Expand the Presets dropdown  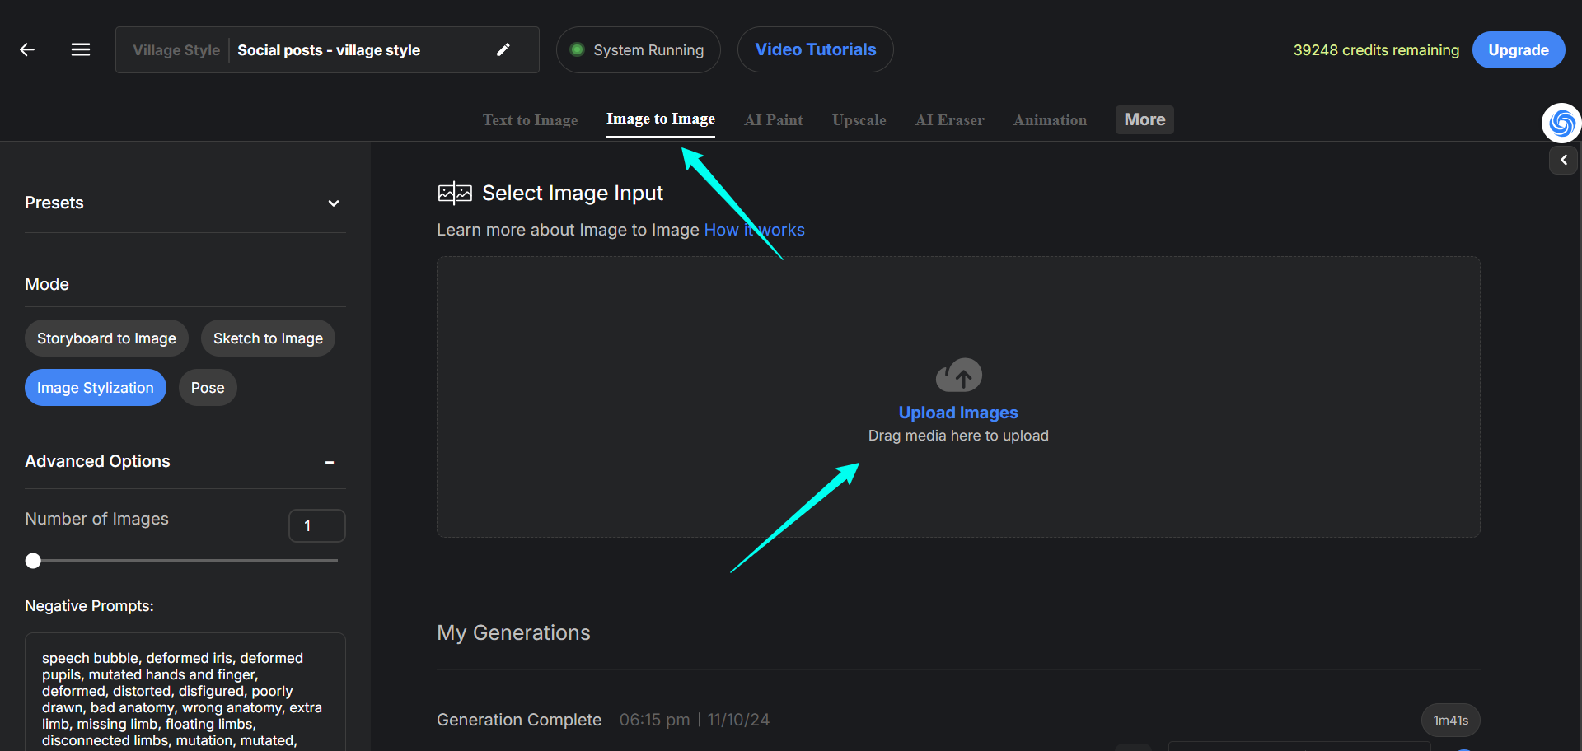[x=334, y=203]
